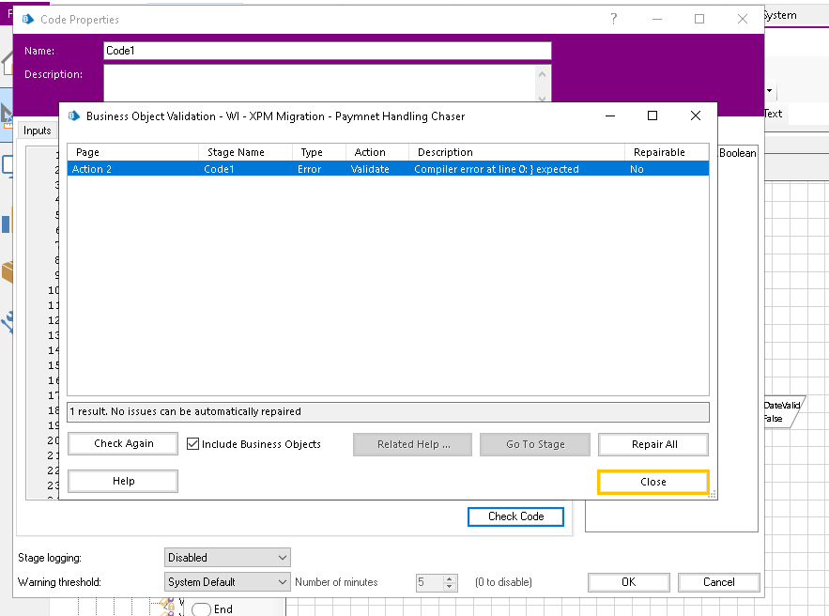Image resolution: width=829 pixels, height=616 pixels.
Task: Close the validation dialog with Close button
Action: click(x=653, y=482)
